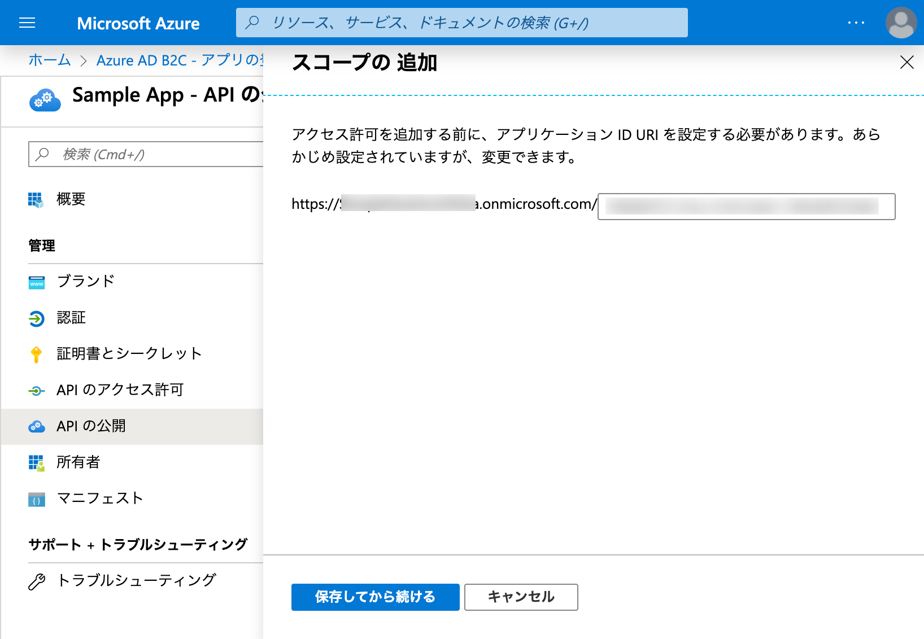Open the 所有者 owners page

77,462
